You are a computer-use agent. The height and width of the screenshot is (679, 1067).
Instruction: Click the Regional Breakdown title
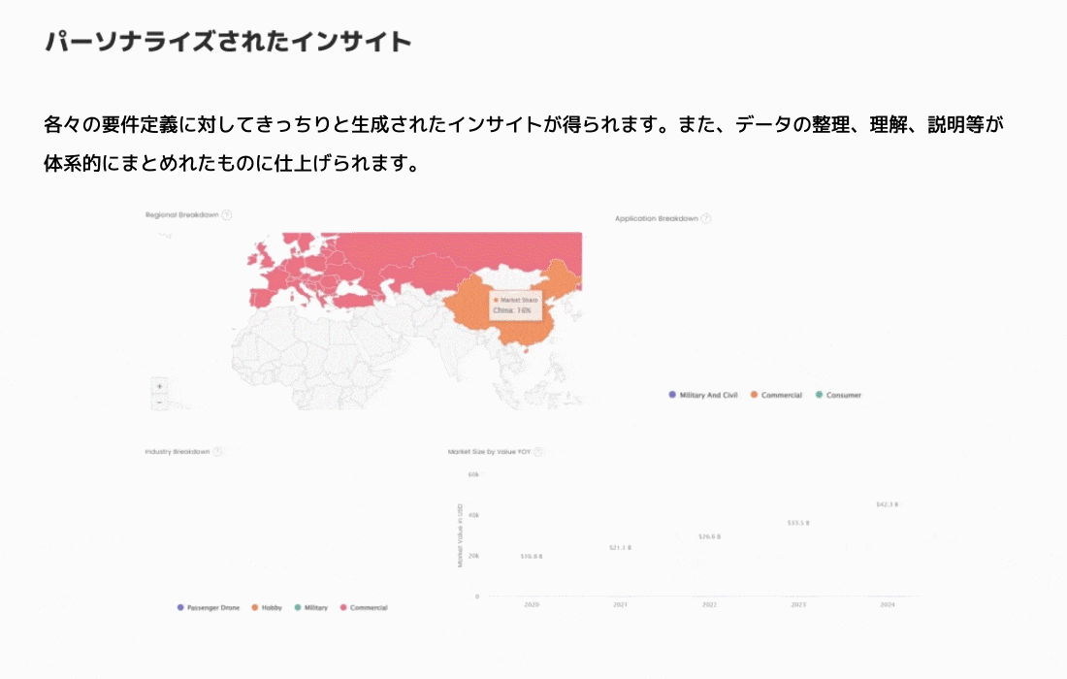pos(182,215)
